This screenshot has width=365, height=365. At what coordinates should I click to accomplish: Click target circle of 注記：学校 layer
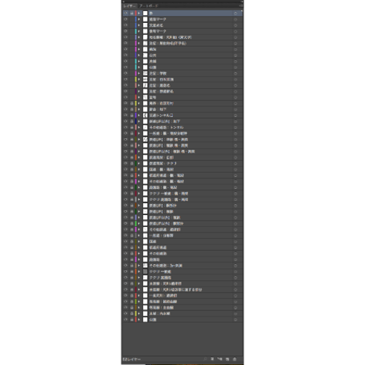(x=236, y=73)
